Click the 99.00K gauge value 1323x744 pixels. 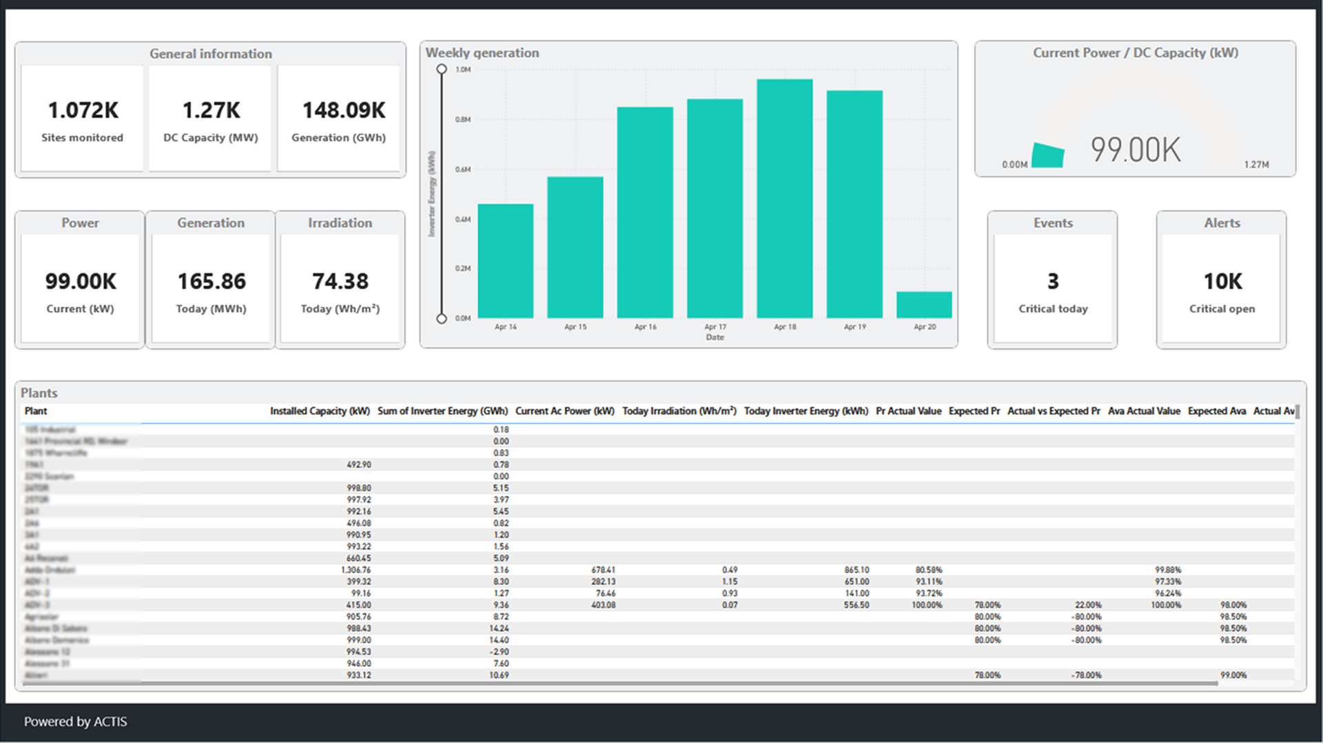pyautogui.click(x=1136, y=149)
